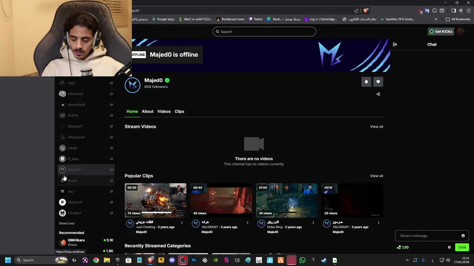Play the 01:00 Elden Ring clip thumbnail
The width and height of the screenshot is (474, 266).
[287, 200]
